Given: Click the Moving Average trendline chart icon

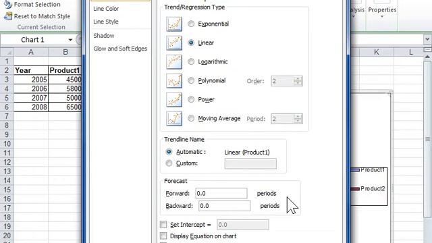Looking at the screenshot, I should tap(174, 119).
